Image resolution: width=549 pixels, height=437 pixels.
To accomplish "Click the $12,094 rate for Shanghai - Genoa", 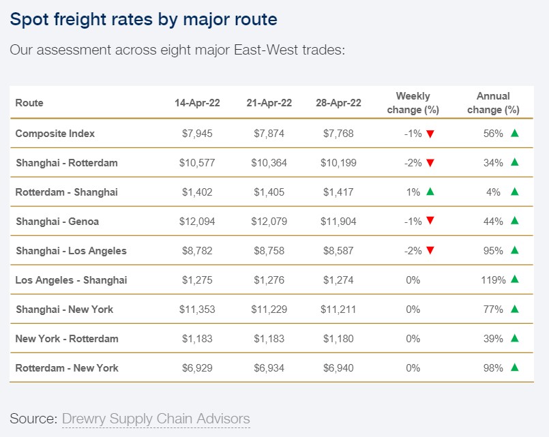I will (197, 221).
